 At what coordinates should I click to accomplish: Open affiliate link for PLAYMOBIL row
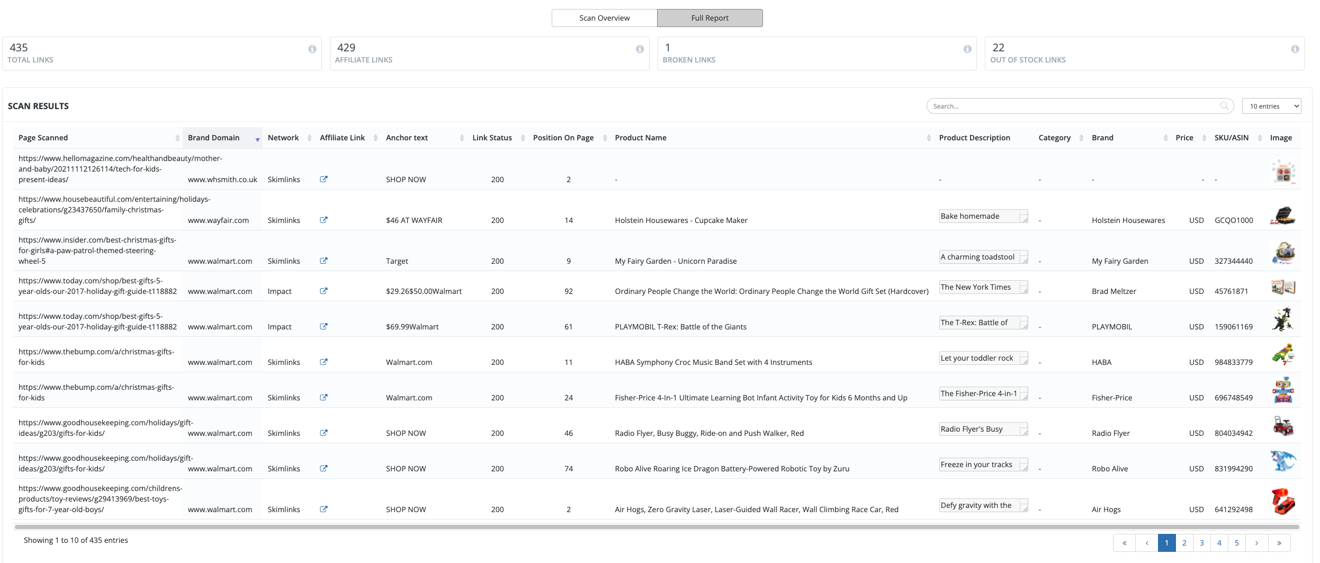[324, 326]
